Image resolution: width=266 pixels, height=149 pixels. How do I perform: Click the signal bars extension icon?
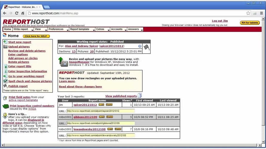(255, 13)
